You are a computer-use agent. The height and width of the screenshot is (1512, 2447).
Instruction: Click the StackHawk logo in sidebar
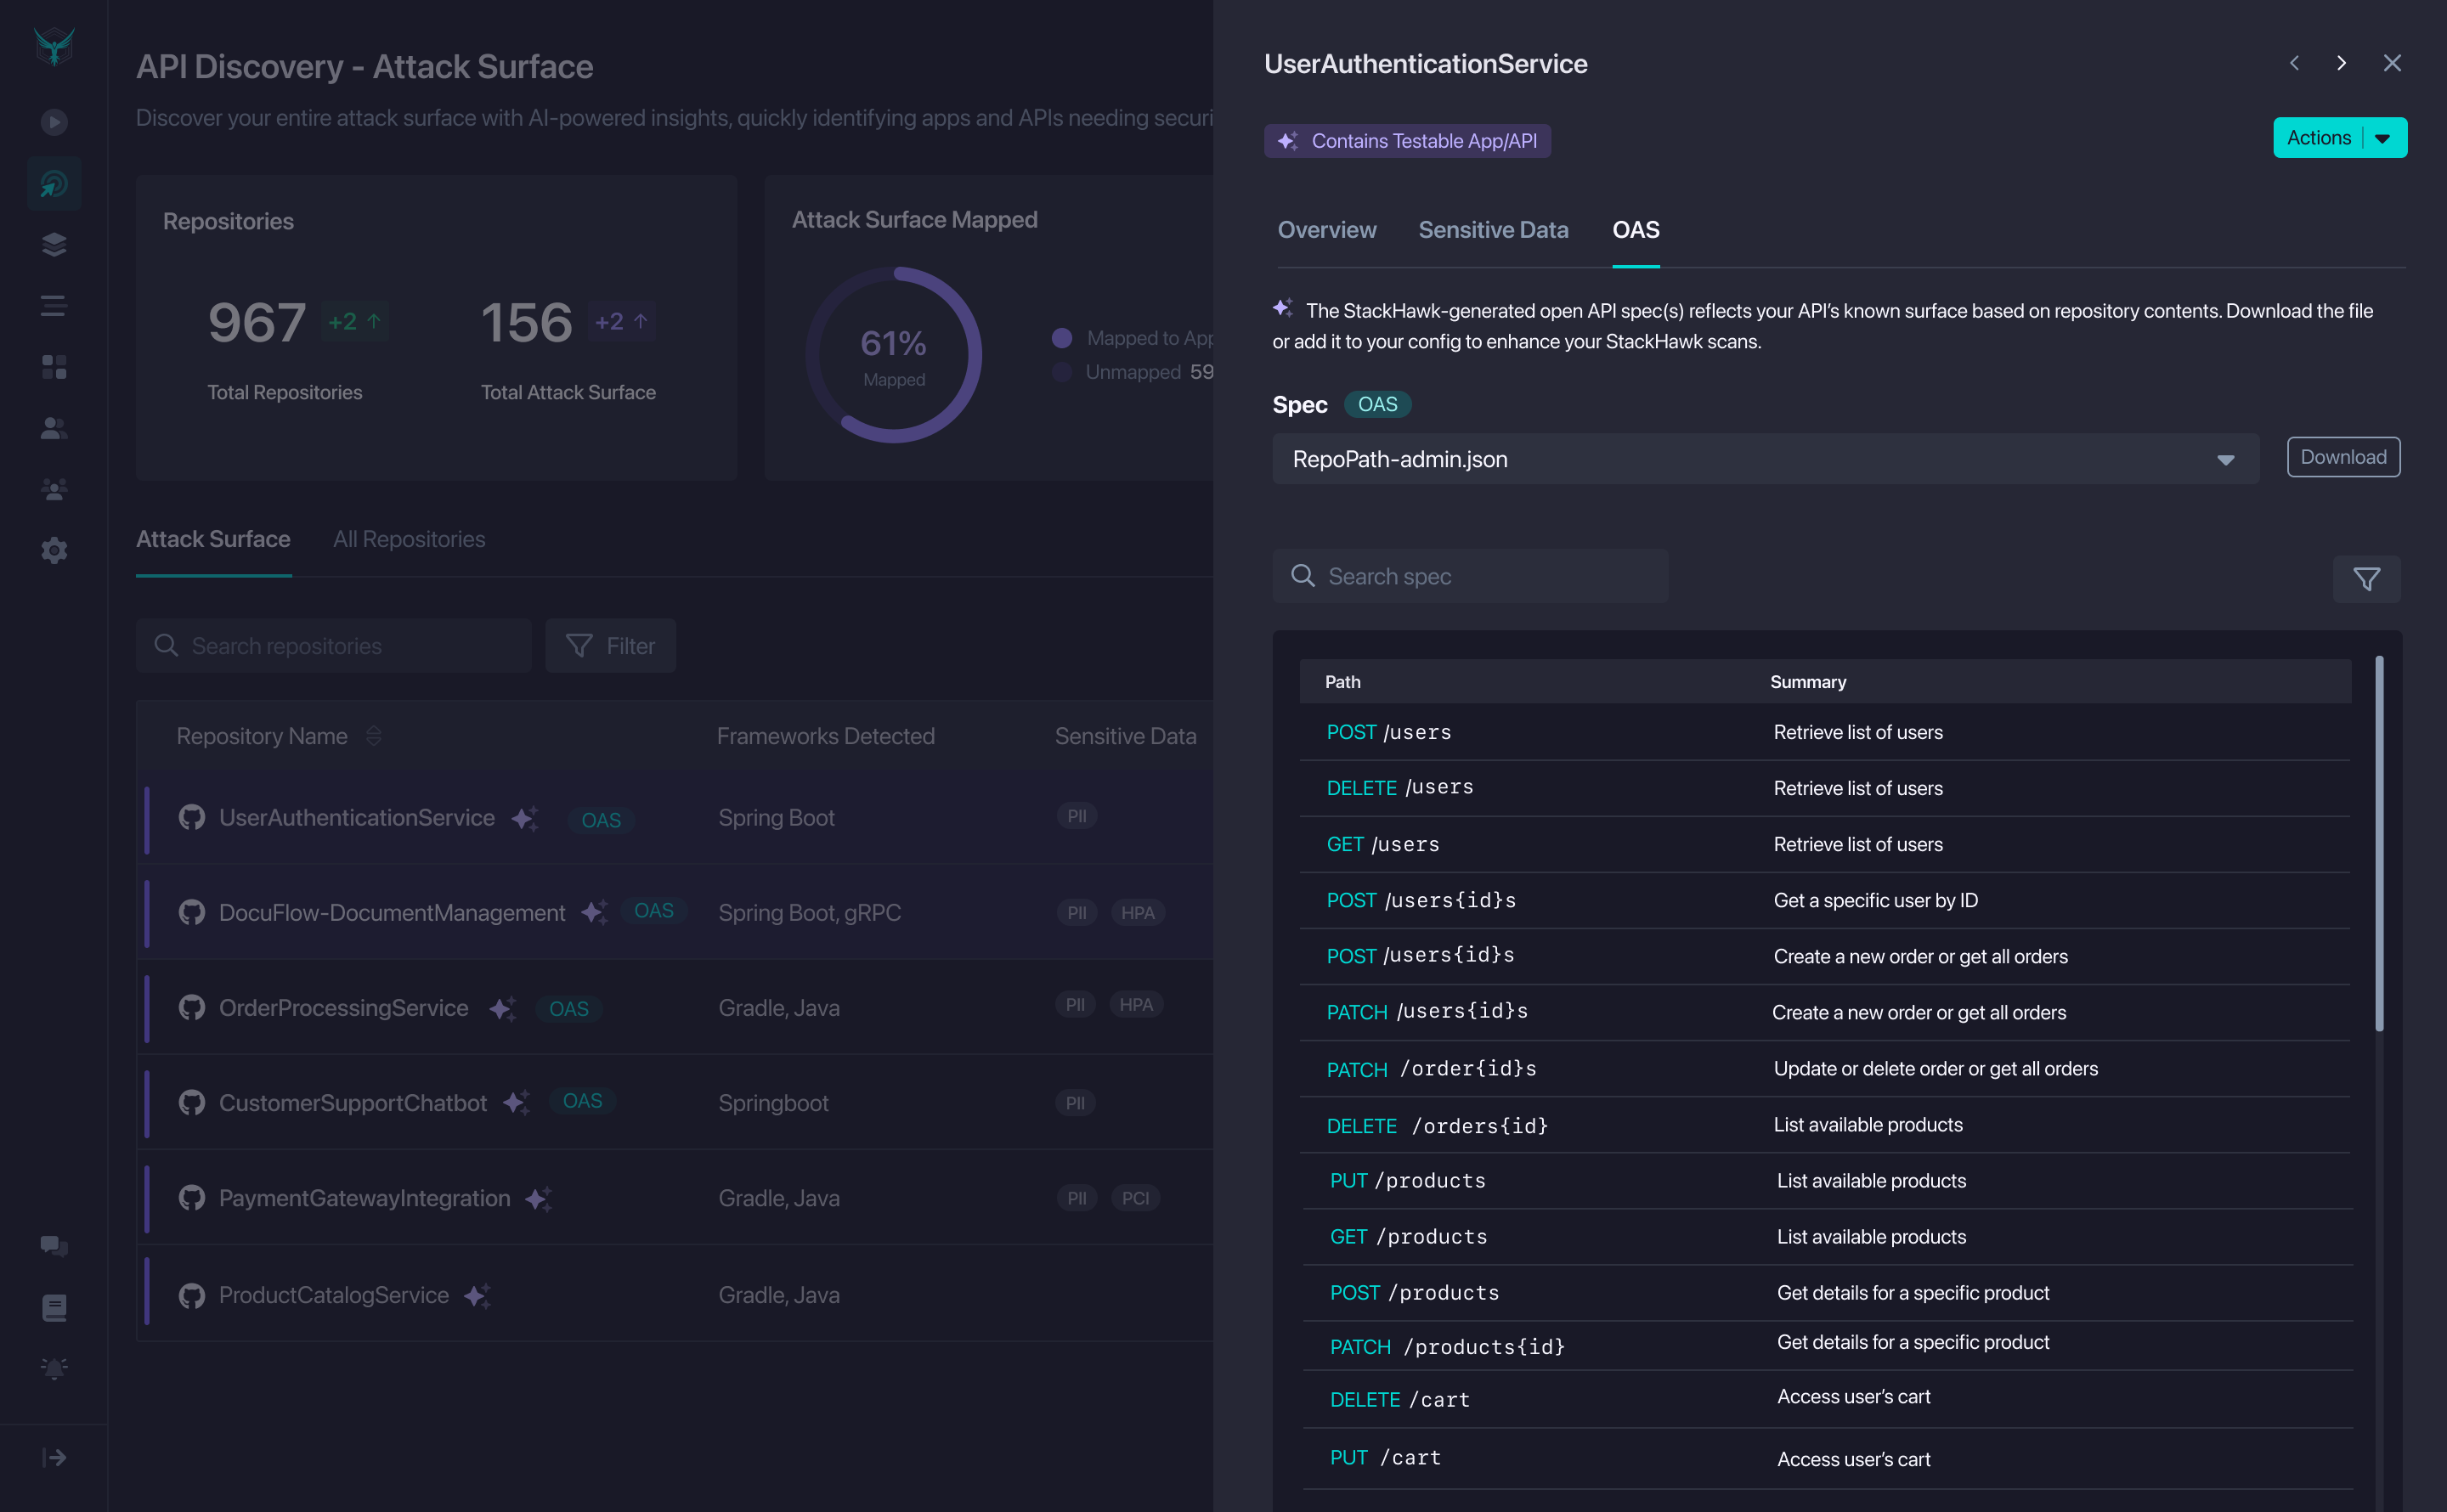(54, 46)
